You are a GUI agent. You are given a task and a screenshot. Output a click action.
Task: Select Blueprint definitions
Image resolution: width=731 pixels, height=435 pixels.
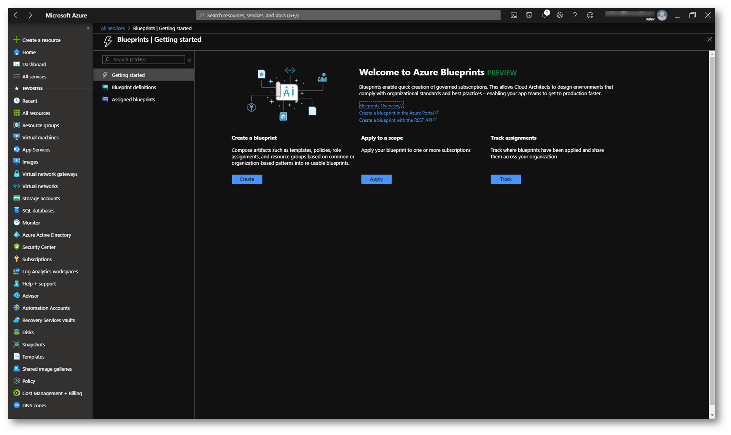coord(144,87)
